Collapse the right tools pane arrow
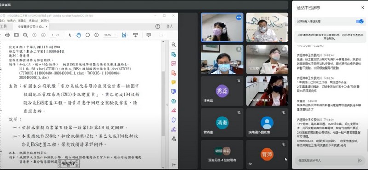 tap(167, 105)
